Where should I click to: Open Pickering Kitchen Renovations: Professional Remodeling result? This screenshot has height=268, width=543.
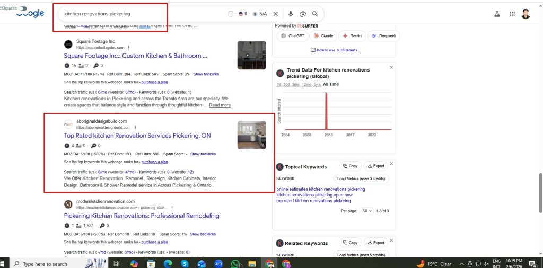point(142,216)
